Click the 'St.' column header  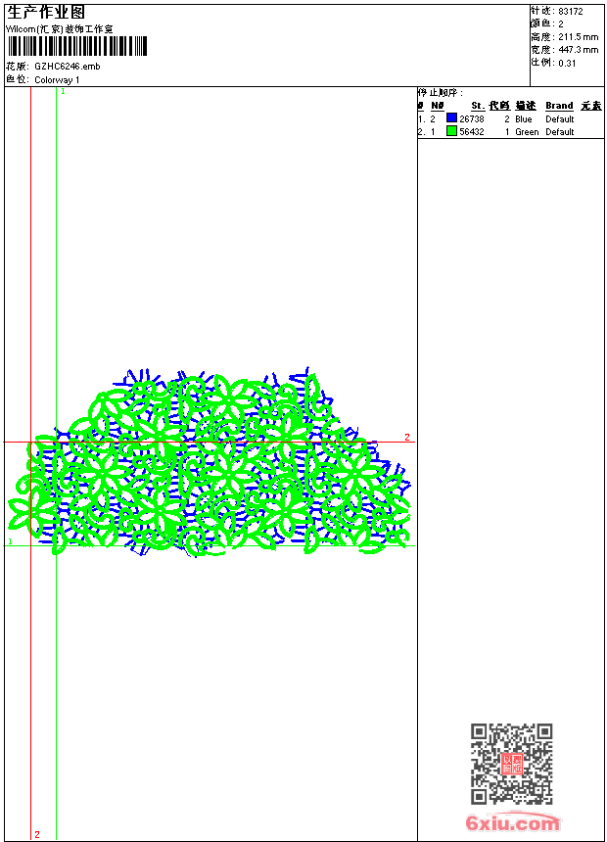click(x=478, y=106)
